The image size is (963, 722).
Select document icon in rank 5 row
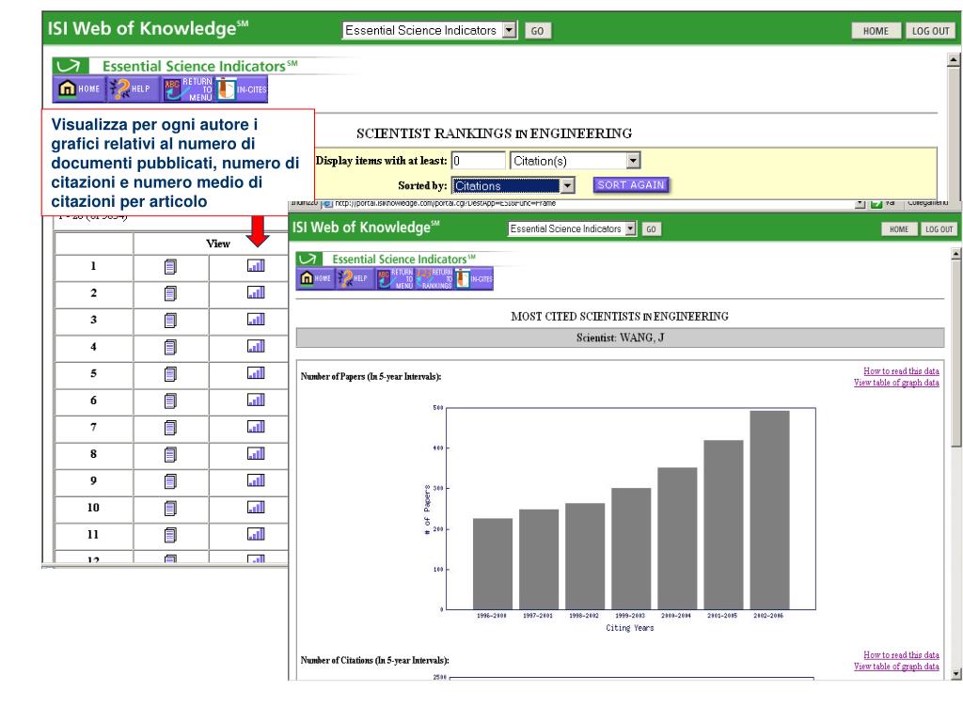(171, 374)
